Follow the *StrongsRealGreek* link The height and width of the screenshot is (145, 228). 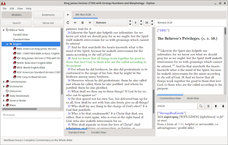[172, 113]
